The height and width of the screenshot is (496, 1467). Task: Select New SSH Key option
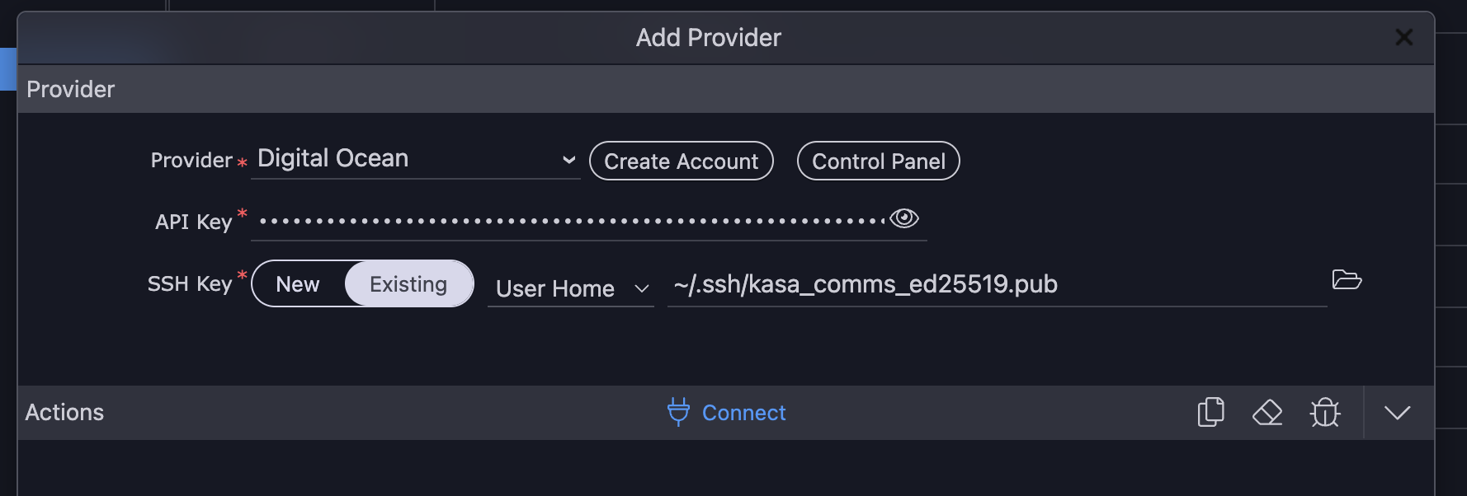click(297, 284)
